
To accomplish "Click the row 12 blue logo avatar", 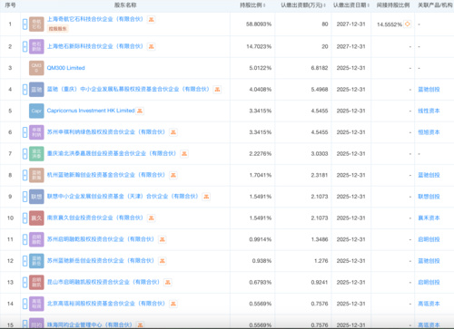I will point(36,261).
